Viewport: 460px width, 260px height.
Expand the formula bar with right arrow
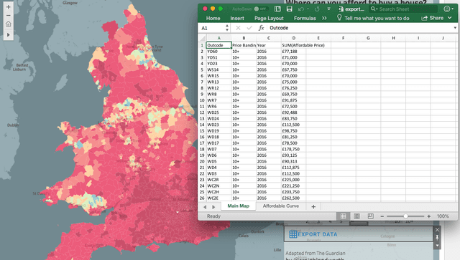[x=455, y=28]
